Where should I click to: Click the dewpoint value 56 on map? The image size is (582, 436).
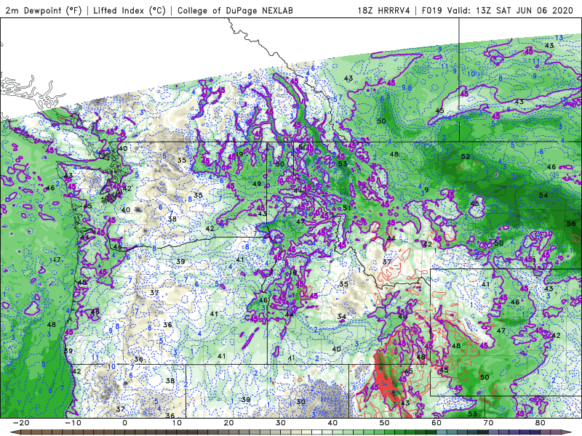(571, 224)
